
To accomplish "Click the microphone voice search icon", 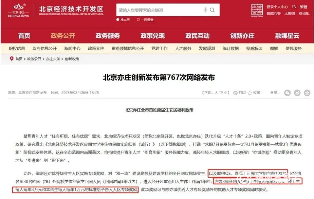I will click(x=205, y=10).
